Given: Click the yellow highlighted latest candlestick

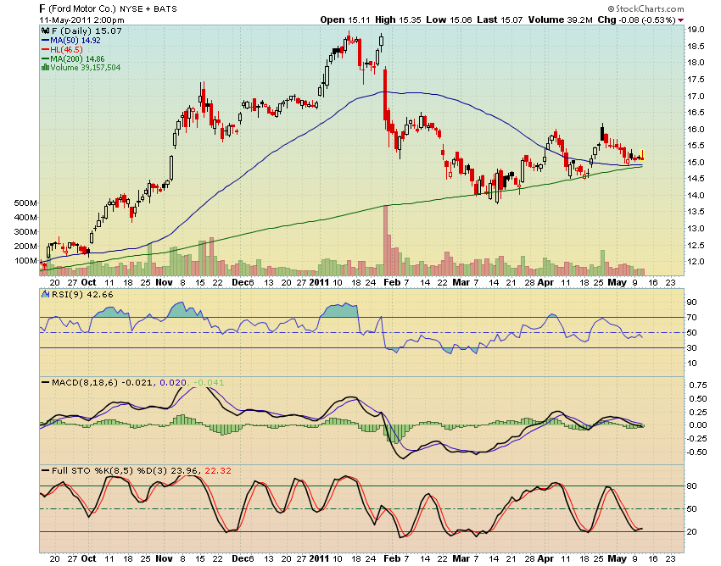Looking at the screenshot, I should [642, 155].
